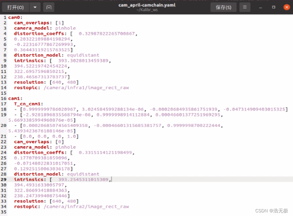Click /camera/infra2/image_rect_raw topic path
This screenshot has width=293, height=216.
pyautogui.click(x=86, y=207)
